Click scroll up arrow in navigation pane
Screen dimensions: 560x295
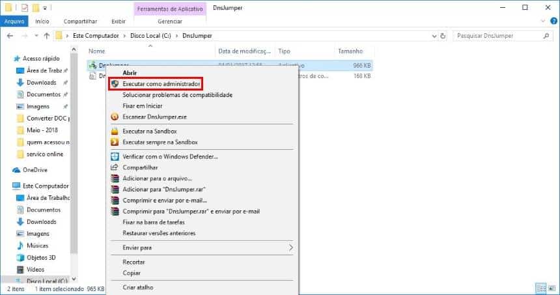click(x=74, y=49)
